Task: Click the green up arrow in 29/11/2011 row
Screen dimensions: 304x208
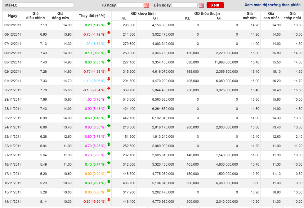Action: 109,98
